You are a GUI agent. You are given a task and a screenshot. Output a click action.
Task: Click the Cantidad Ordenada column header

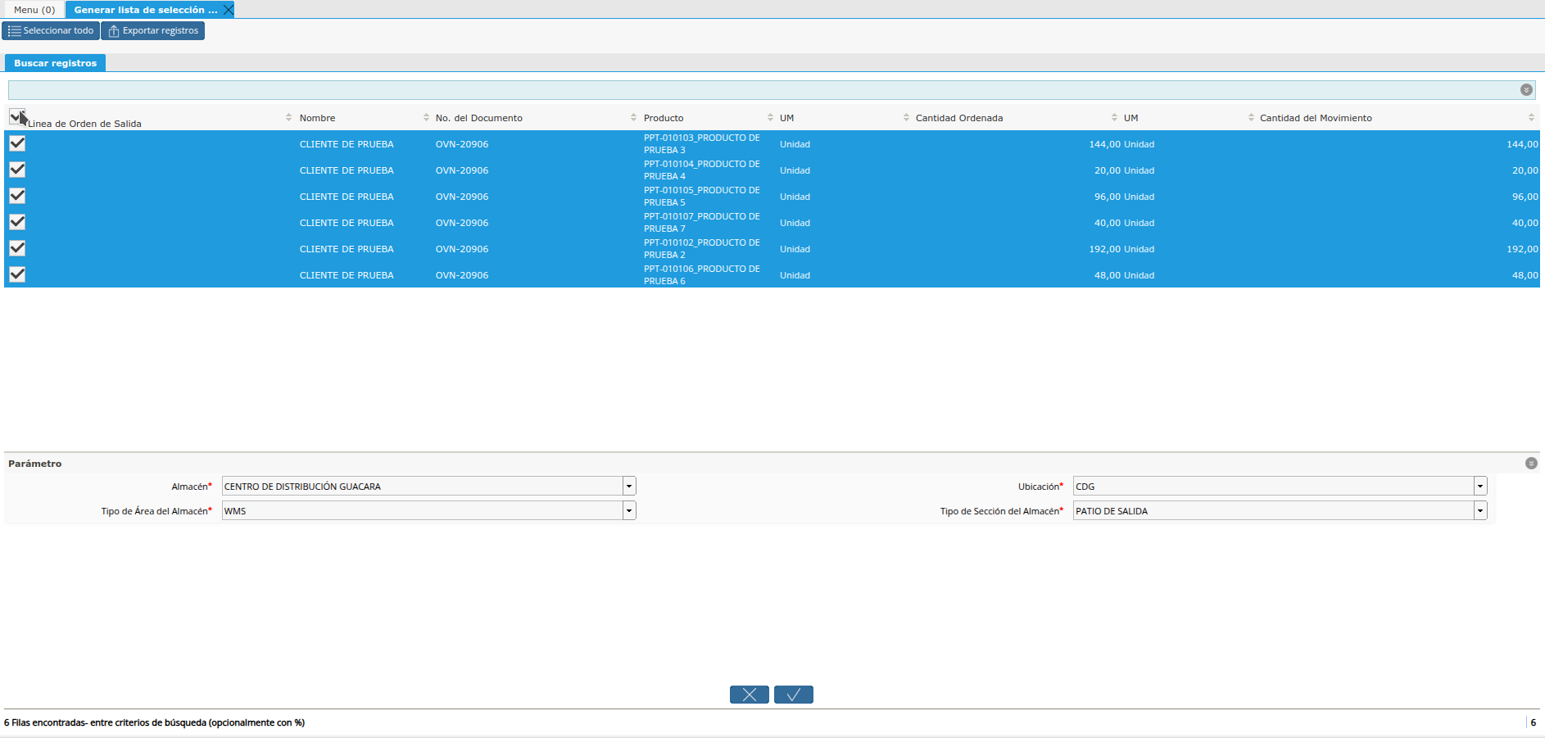(959, 118)
